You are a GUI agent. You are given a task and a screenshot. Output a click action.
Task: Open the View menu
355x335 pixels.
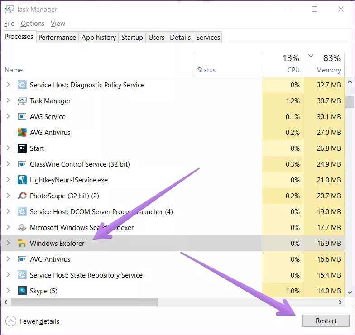tap(58, 24)
